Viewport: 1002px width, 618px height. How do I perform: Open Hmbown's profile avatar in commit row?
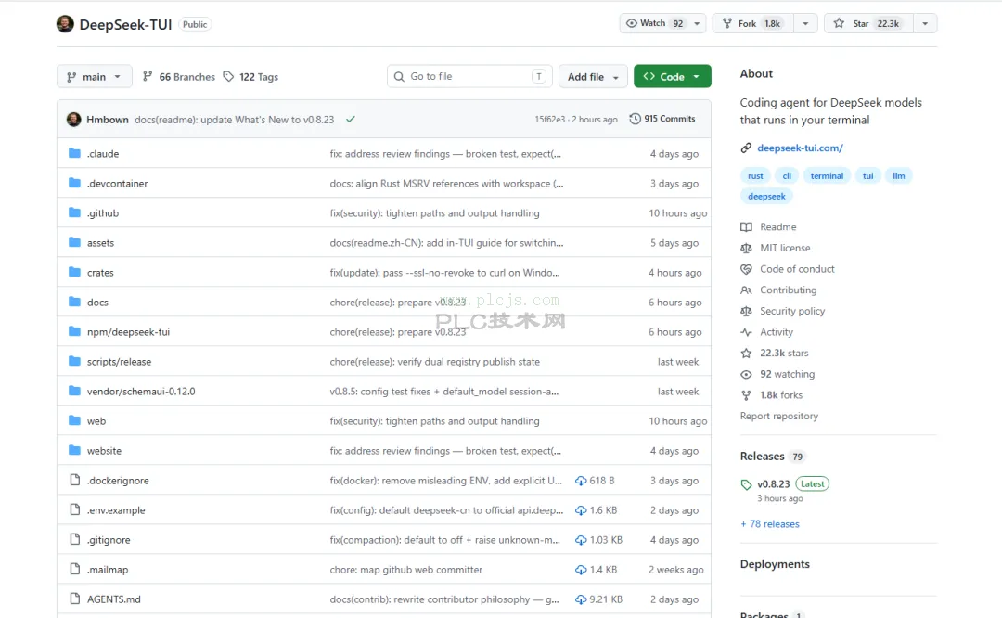coord(74,120)
